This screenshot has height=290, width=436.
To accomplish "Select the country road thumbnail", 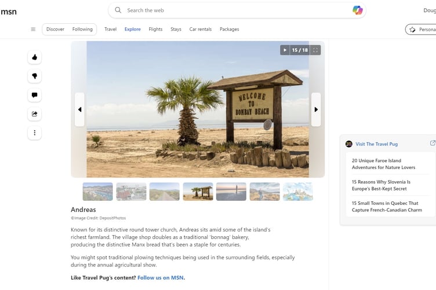I will tap(164, 192).
